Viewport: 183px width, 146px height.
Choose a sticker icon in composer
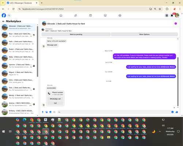click(51, 112)
